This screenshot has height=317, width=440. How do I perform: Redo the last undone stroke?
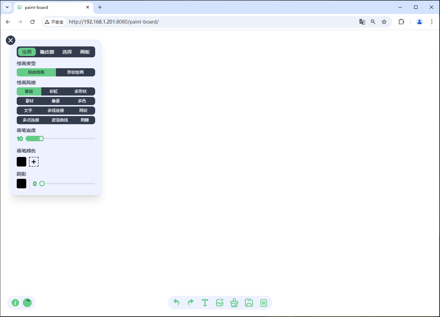coord(191,303)
